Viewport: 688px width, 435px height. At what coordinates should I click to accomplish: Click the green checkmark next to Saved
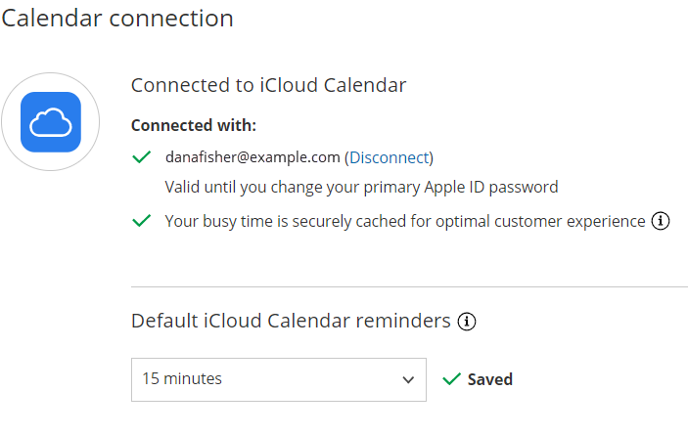[x=451, y=379]
